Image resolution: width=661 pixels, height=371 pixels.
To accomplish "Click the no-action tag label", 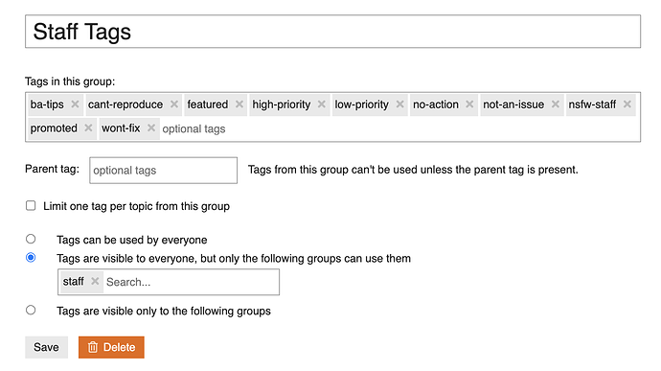I will 436,104.
